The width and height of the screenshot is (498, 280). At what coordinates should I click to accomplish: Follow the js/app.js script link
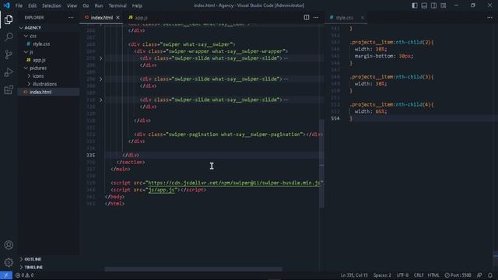161,190
